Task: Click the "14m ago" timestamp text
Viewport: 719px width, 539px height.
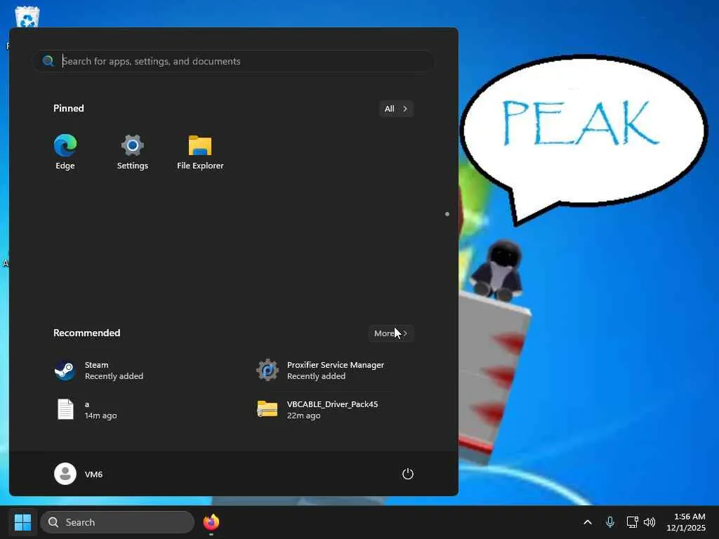Action: (x=101, y=415)
